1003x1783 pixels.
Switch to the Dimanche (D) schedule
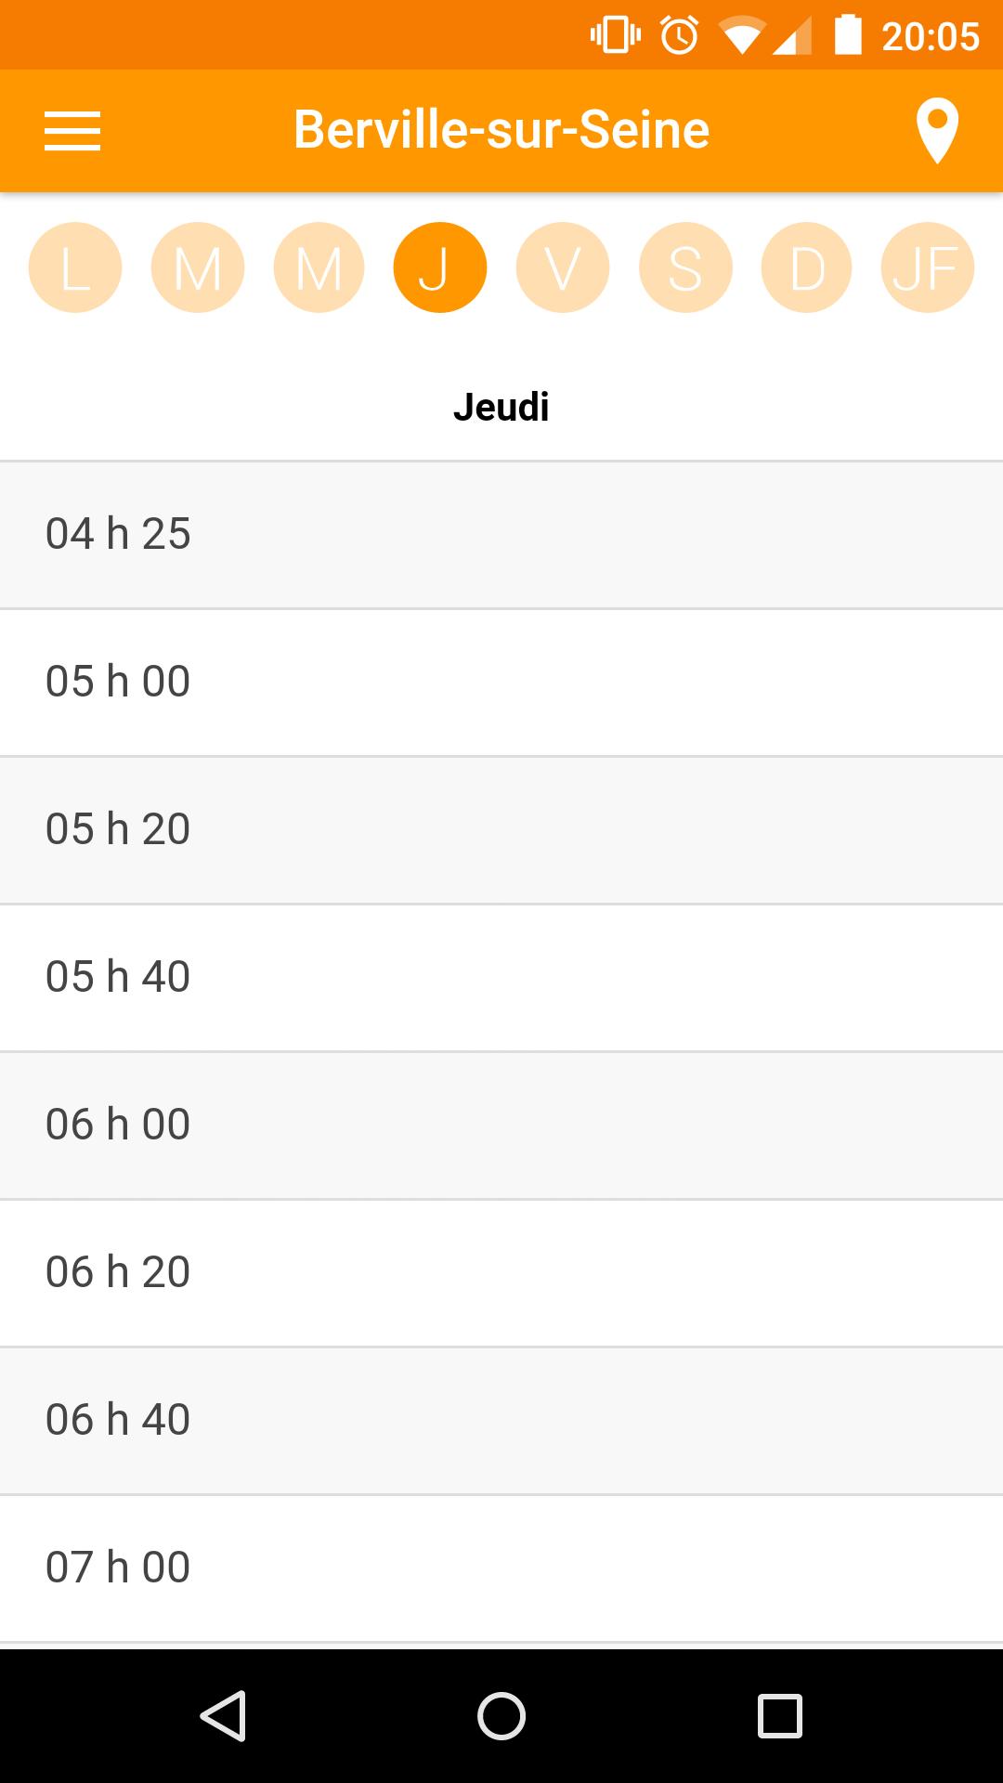click(x=806, y=268)
